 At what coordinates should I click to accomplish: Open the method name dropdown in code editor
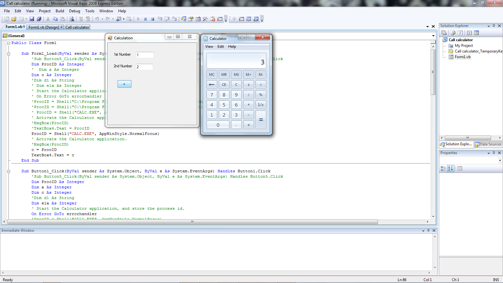tap(433, 36)
